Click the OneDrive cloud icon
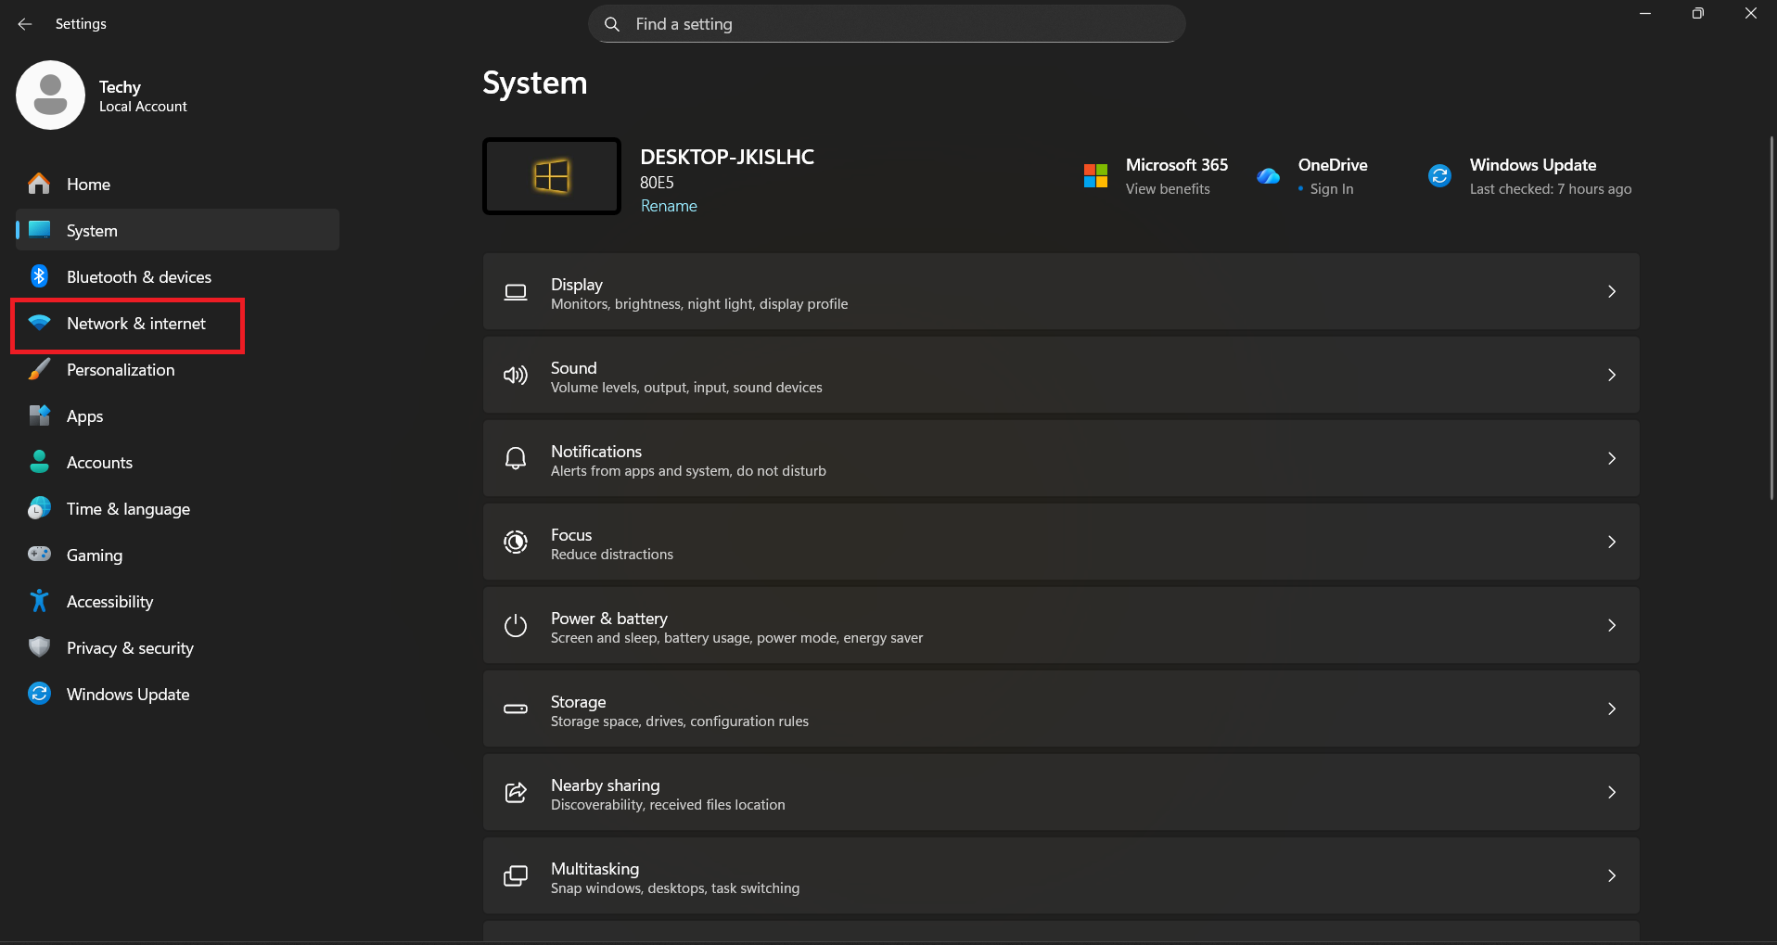The height and width of the screenshot is (945, 1777). tap(1268, 175)
